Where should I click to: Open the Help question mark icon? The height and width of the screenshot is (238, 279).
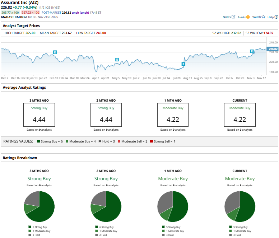(276, 17)
